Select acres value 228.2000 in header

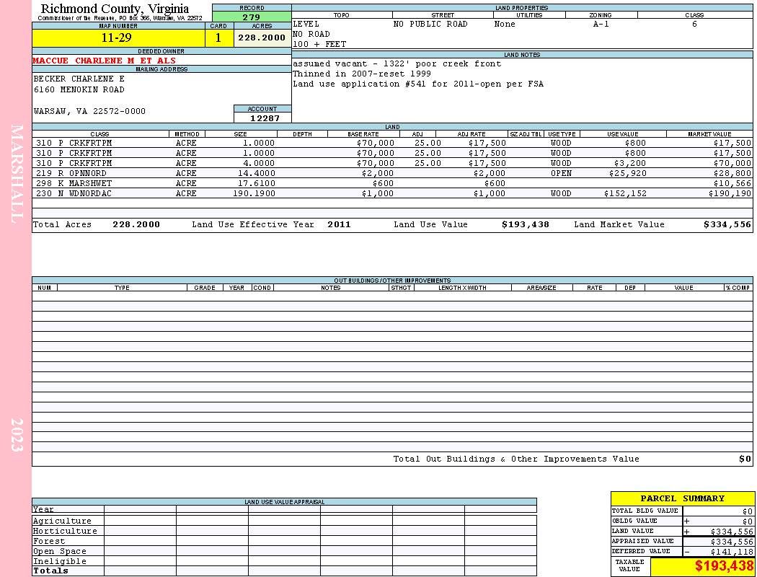tap(262, 38)
